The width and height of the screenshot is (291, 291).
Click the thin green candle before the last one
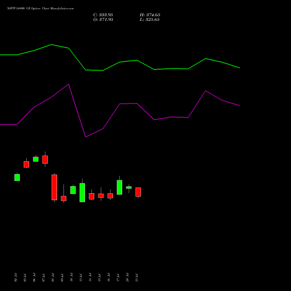129,187
